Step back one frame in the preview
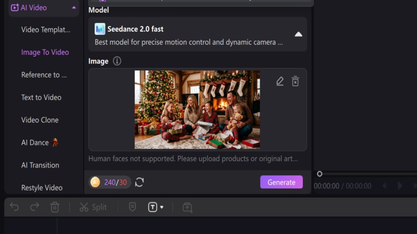 [385, 186]
